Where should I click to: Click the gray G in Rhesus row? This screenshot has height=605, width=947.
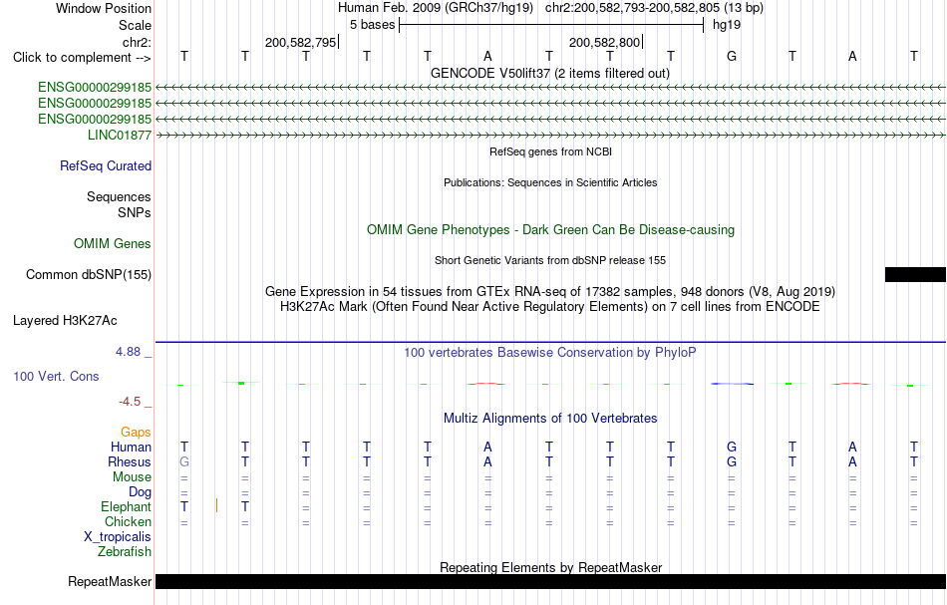point(184,462)
